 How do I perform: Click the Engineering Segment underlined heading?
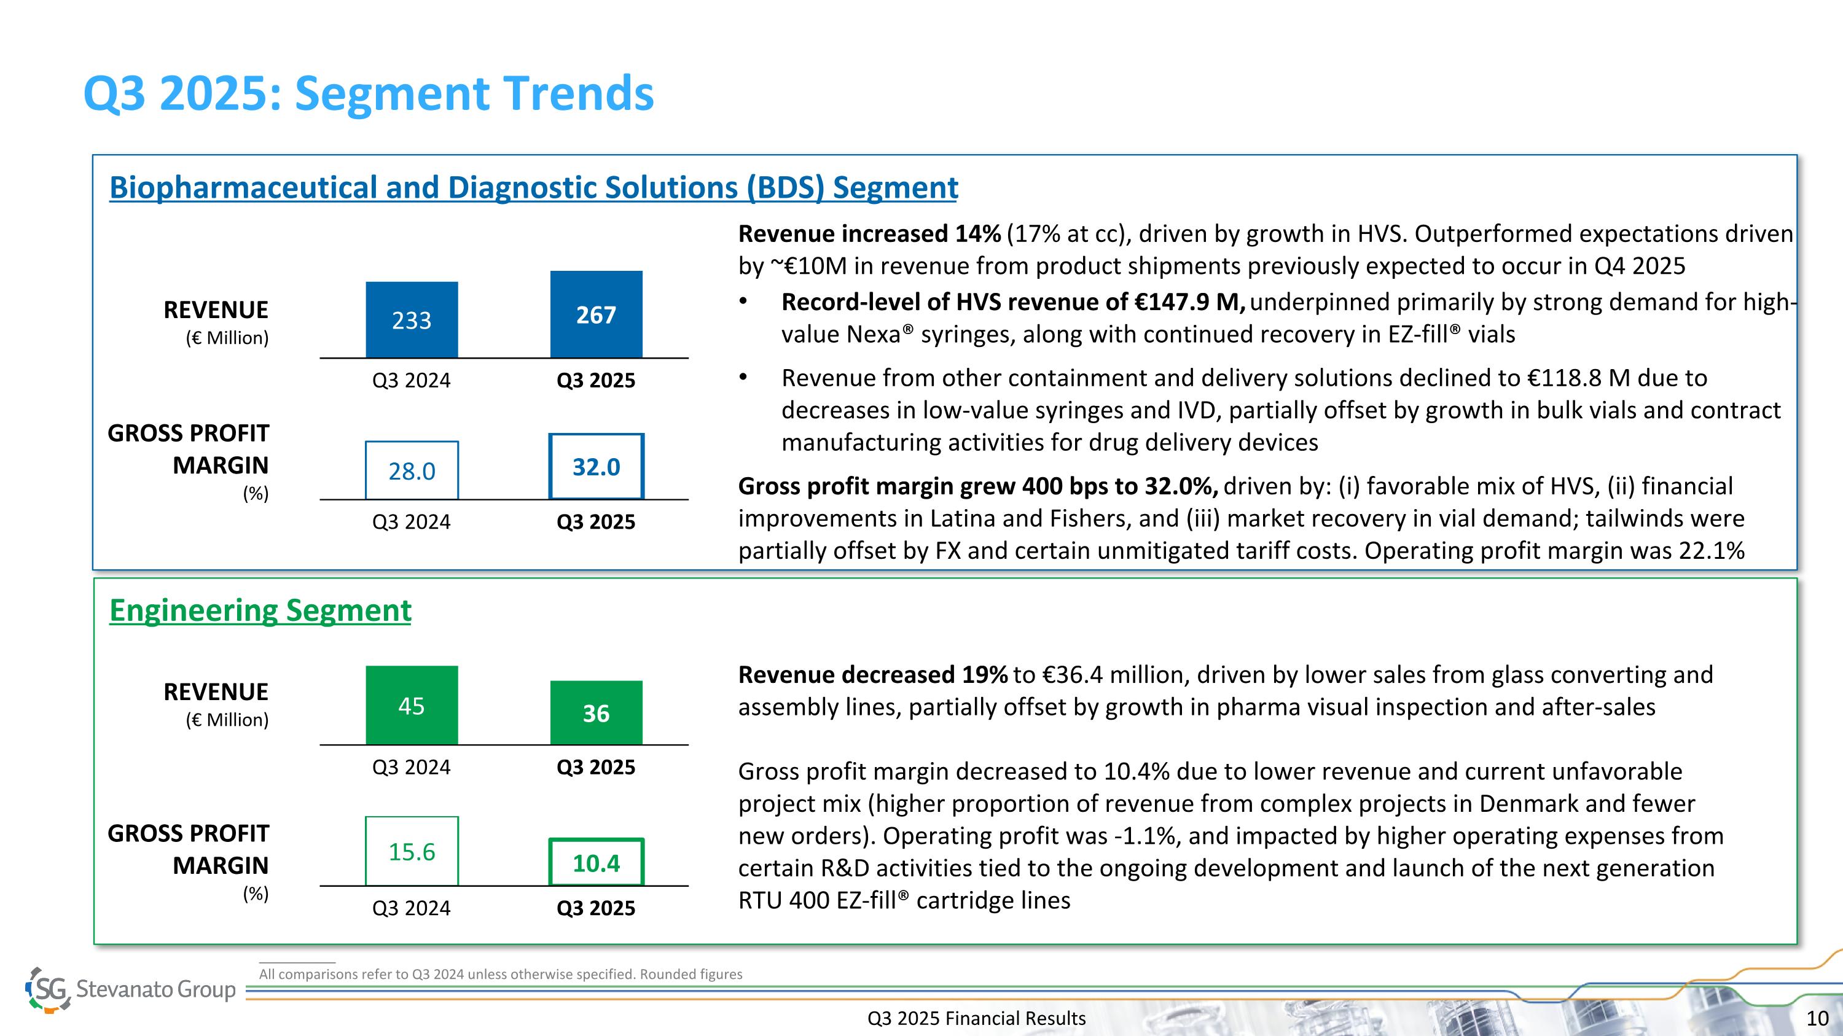260,610
